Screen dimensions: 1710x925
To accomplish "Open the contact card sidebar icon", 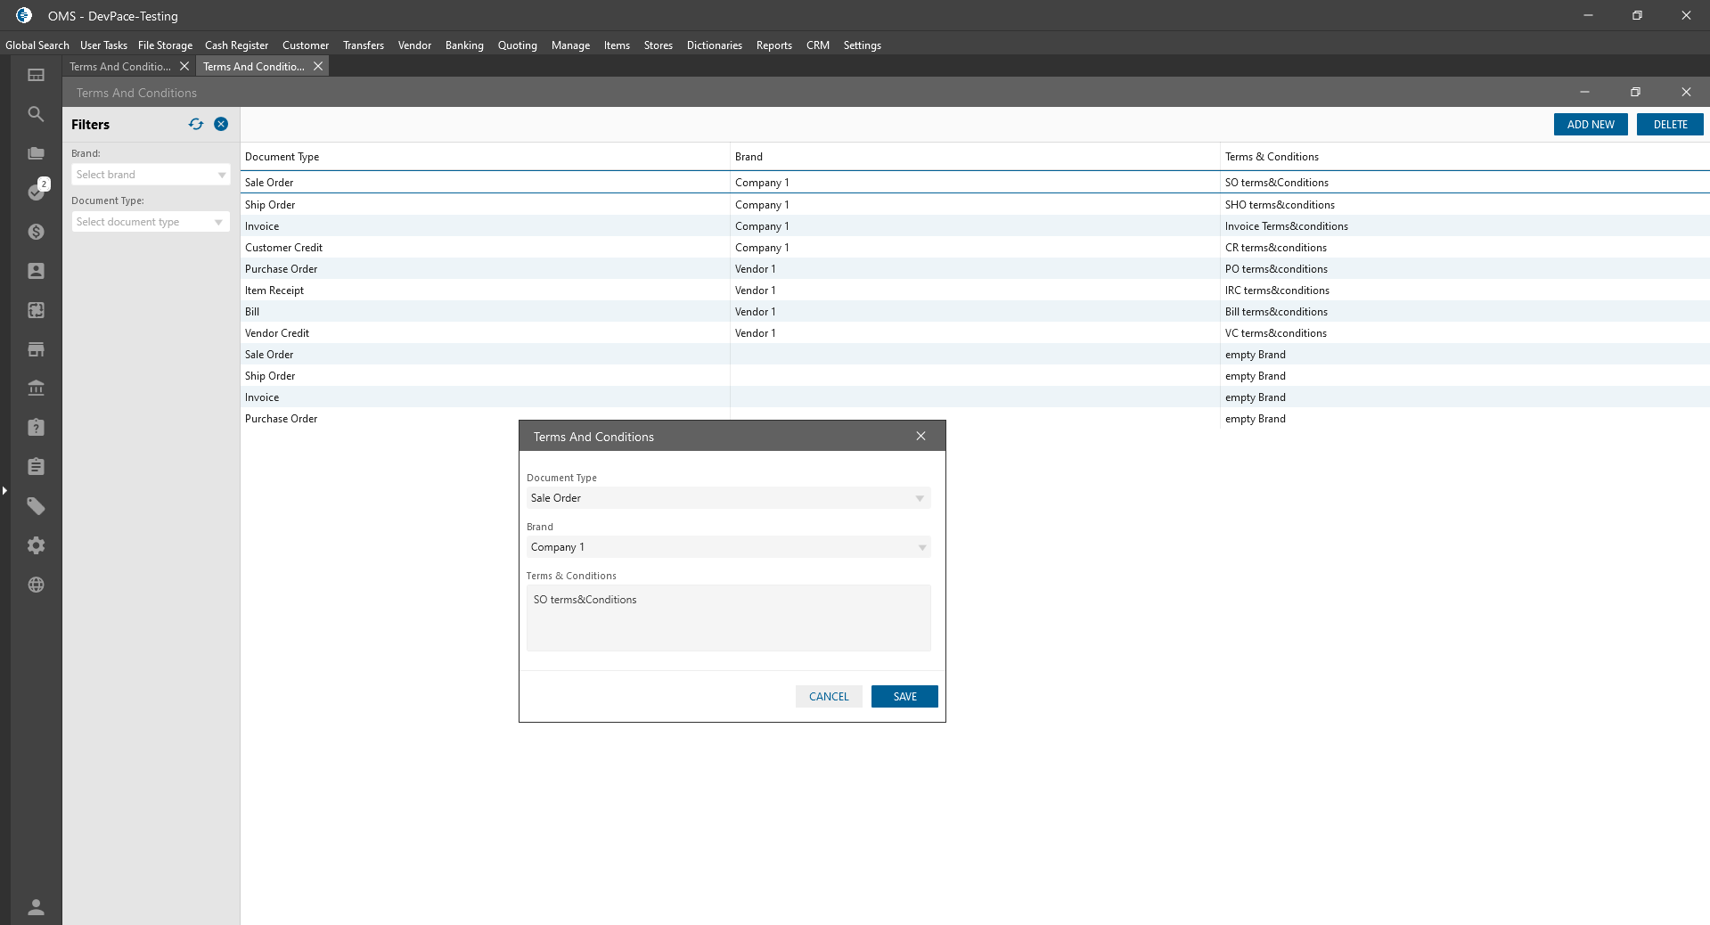I will click(36, 271).
